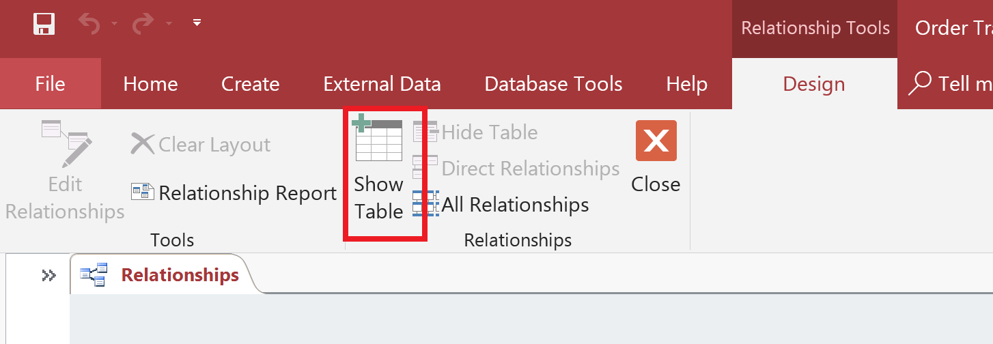This screenshot has width=993, height=344.
Task: Select the Create ribbon tab
Action: coord(251,84)
